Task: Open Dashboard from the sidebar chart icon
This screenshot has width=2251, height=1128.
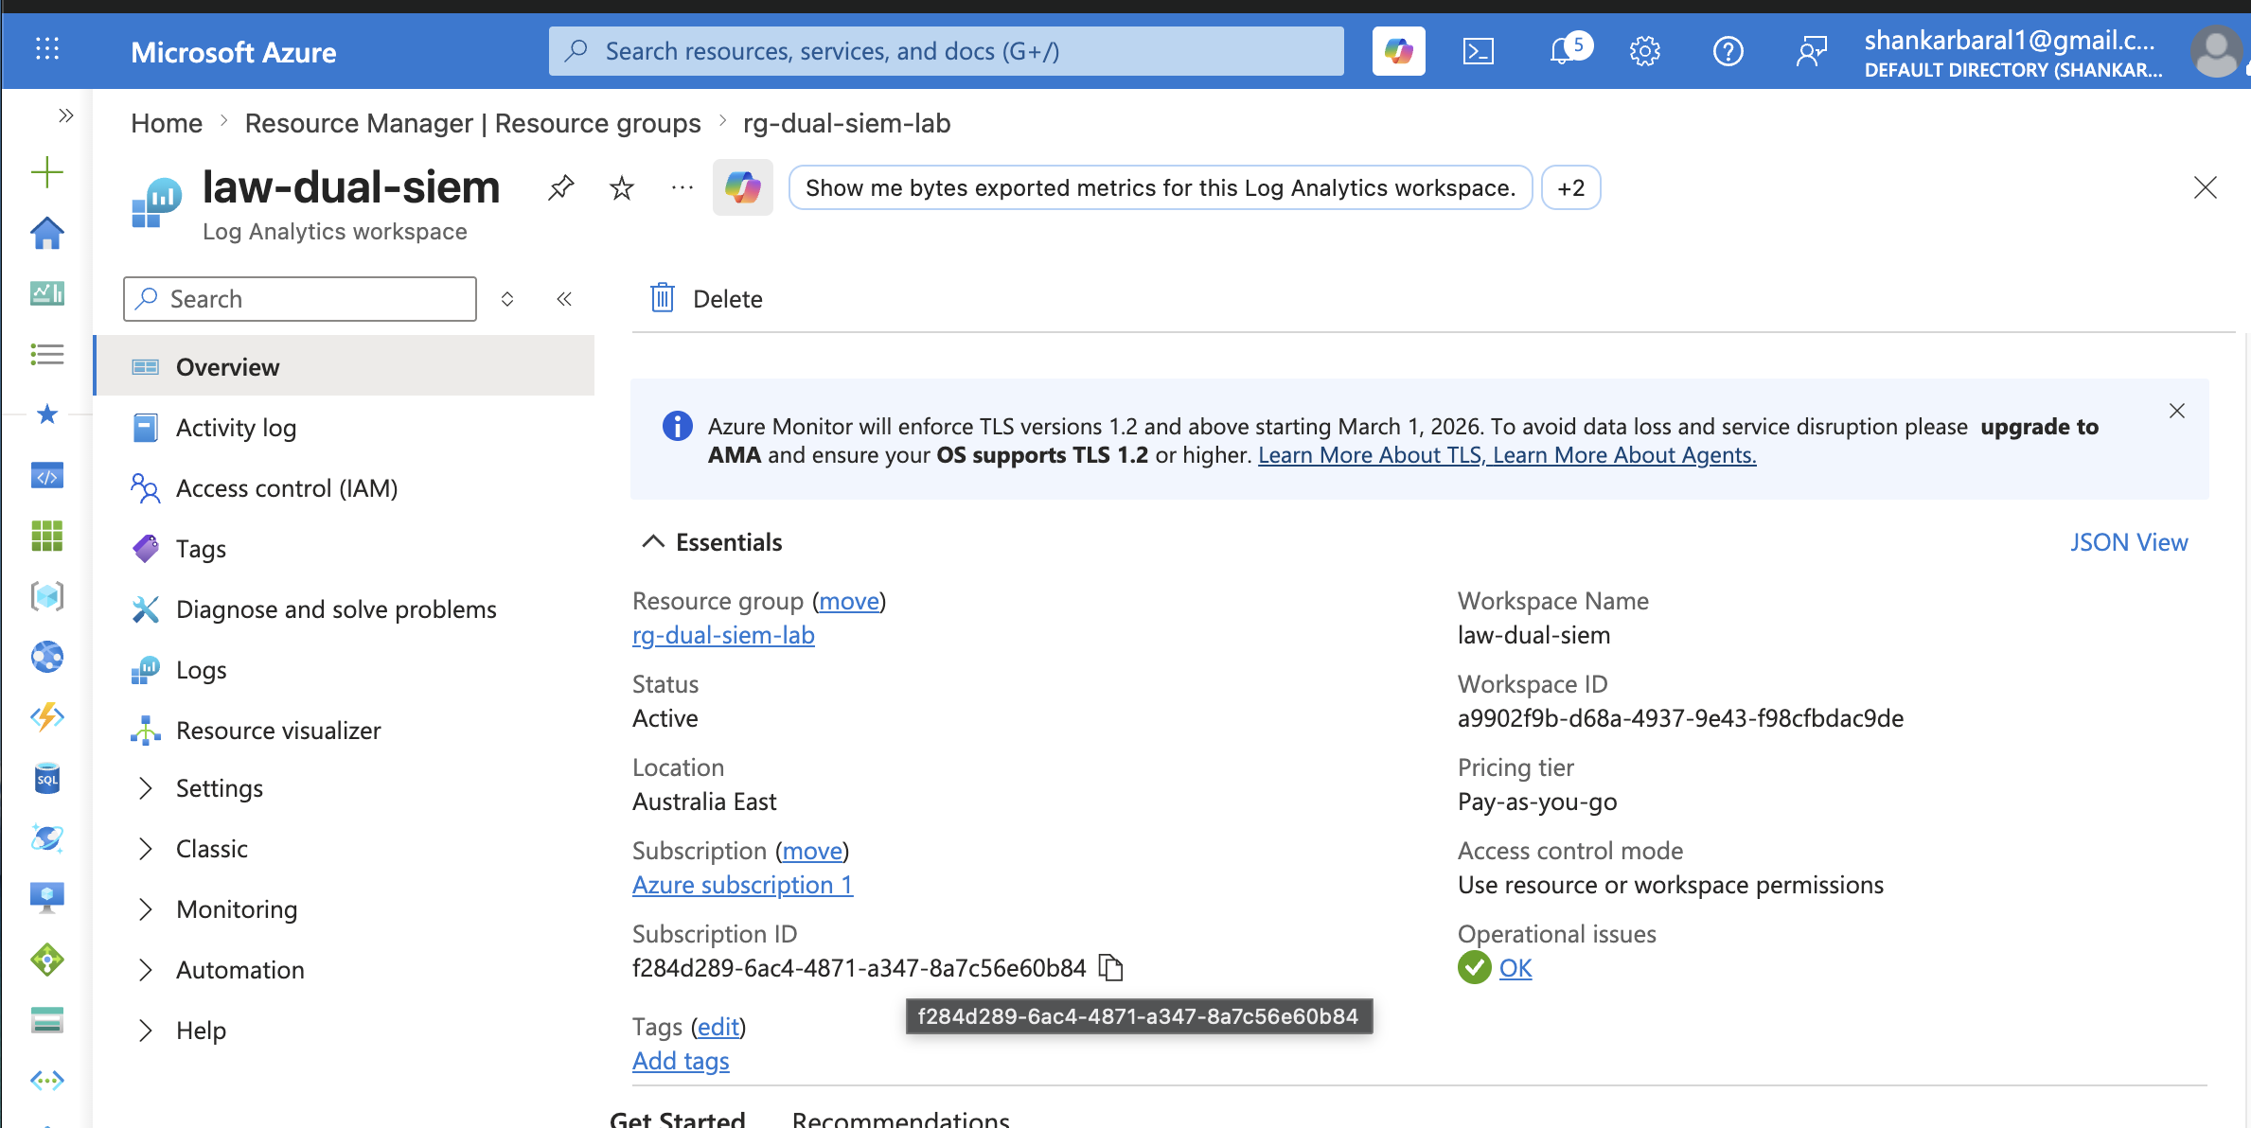Action: pyautogui.click(x=47, y=293)
